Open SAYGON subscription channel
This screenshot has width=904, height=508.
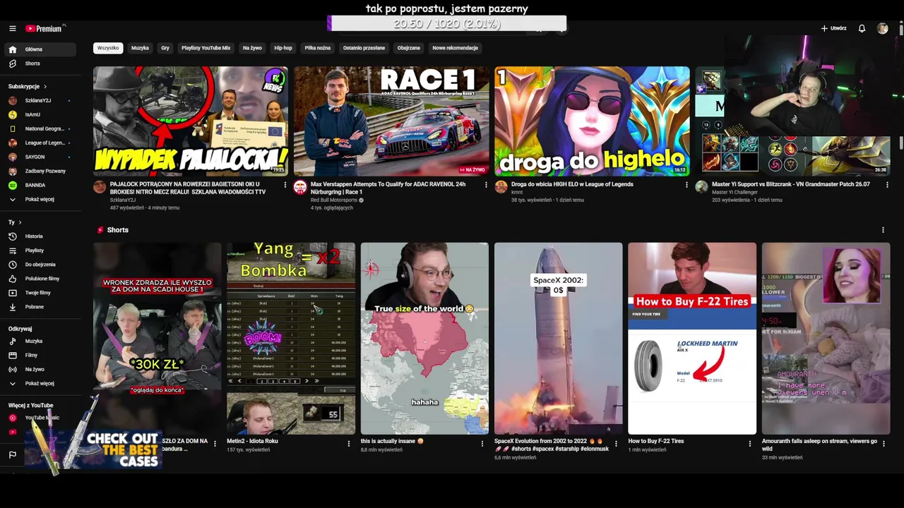[x=40, y=157]
